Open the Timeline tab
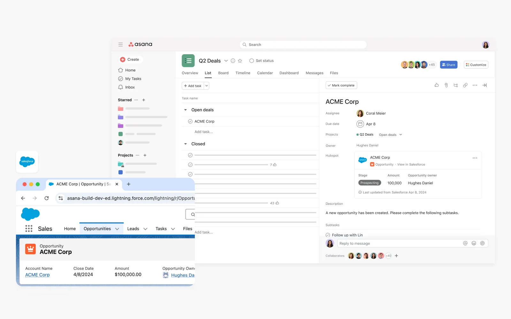The height and width of the screenshot is (319, 511). 243,73
